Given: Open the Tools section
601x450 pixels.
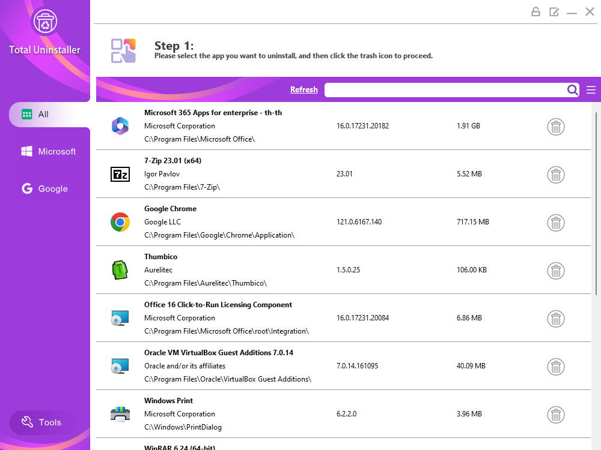Looking at the screenshot, I should coord(41,422).
